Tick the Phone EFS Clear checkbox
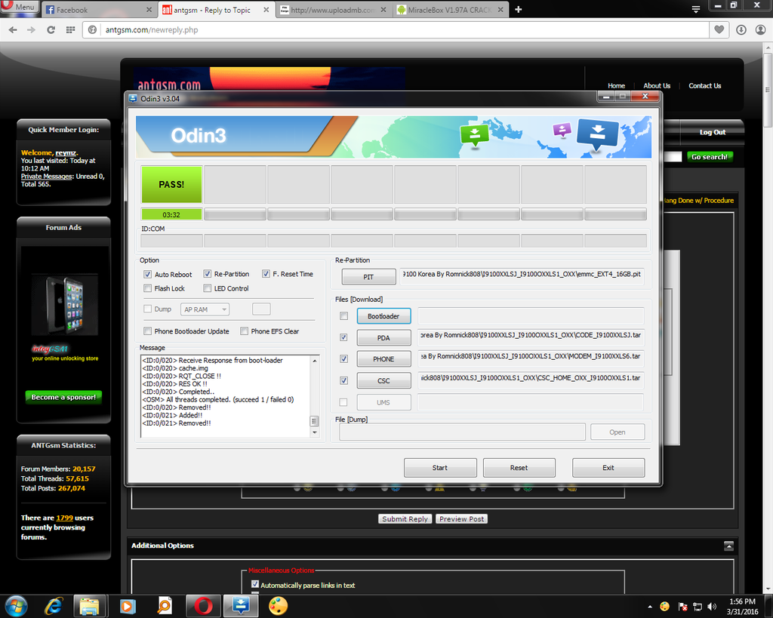This screenshot has height=618, width=773. click(x=245, y=331)
